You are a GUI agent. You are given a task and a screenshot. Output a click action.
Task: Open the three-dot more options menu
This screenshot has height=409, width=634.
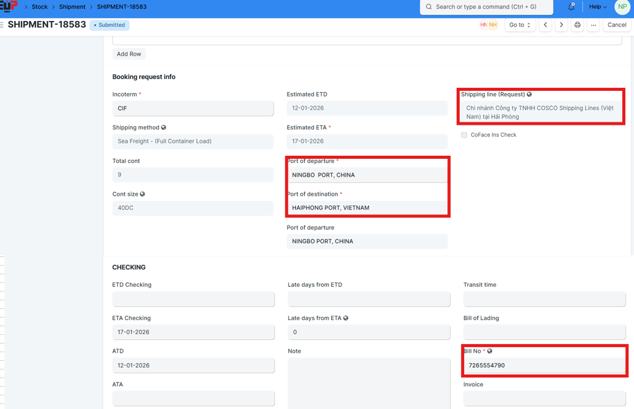[593, 25]
